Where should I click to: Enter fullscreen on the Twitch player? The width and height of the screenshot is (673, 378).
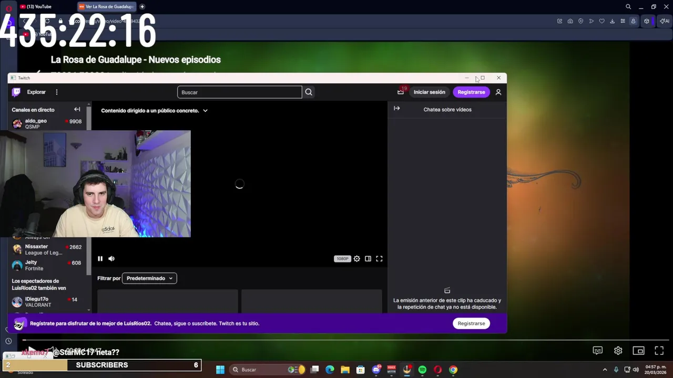point(379,258)
